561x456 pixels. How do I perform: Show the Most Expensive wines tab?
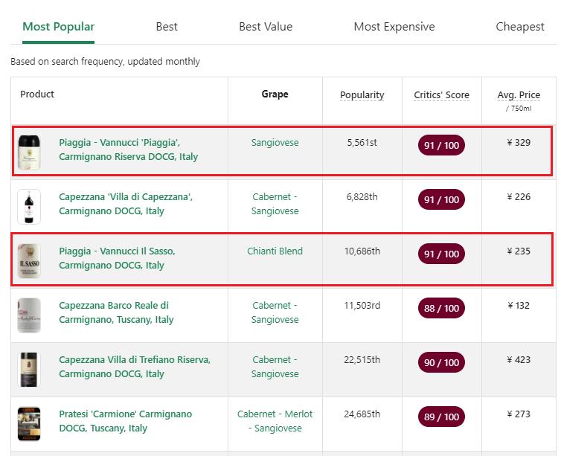[x=394, y=27]
